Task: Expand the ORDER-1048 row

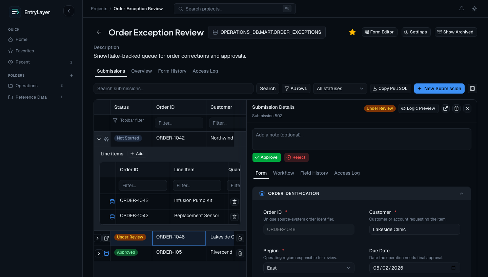Action: tap(98, 238)
